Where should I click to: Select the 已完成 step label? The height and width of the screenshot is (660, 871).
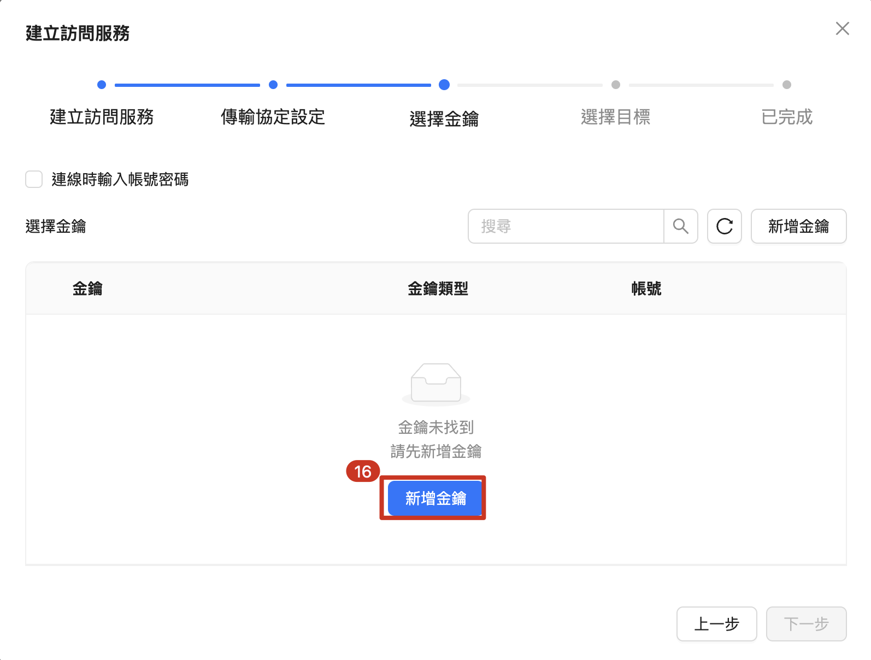click(x=787, y=117)
